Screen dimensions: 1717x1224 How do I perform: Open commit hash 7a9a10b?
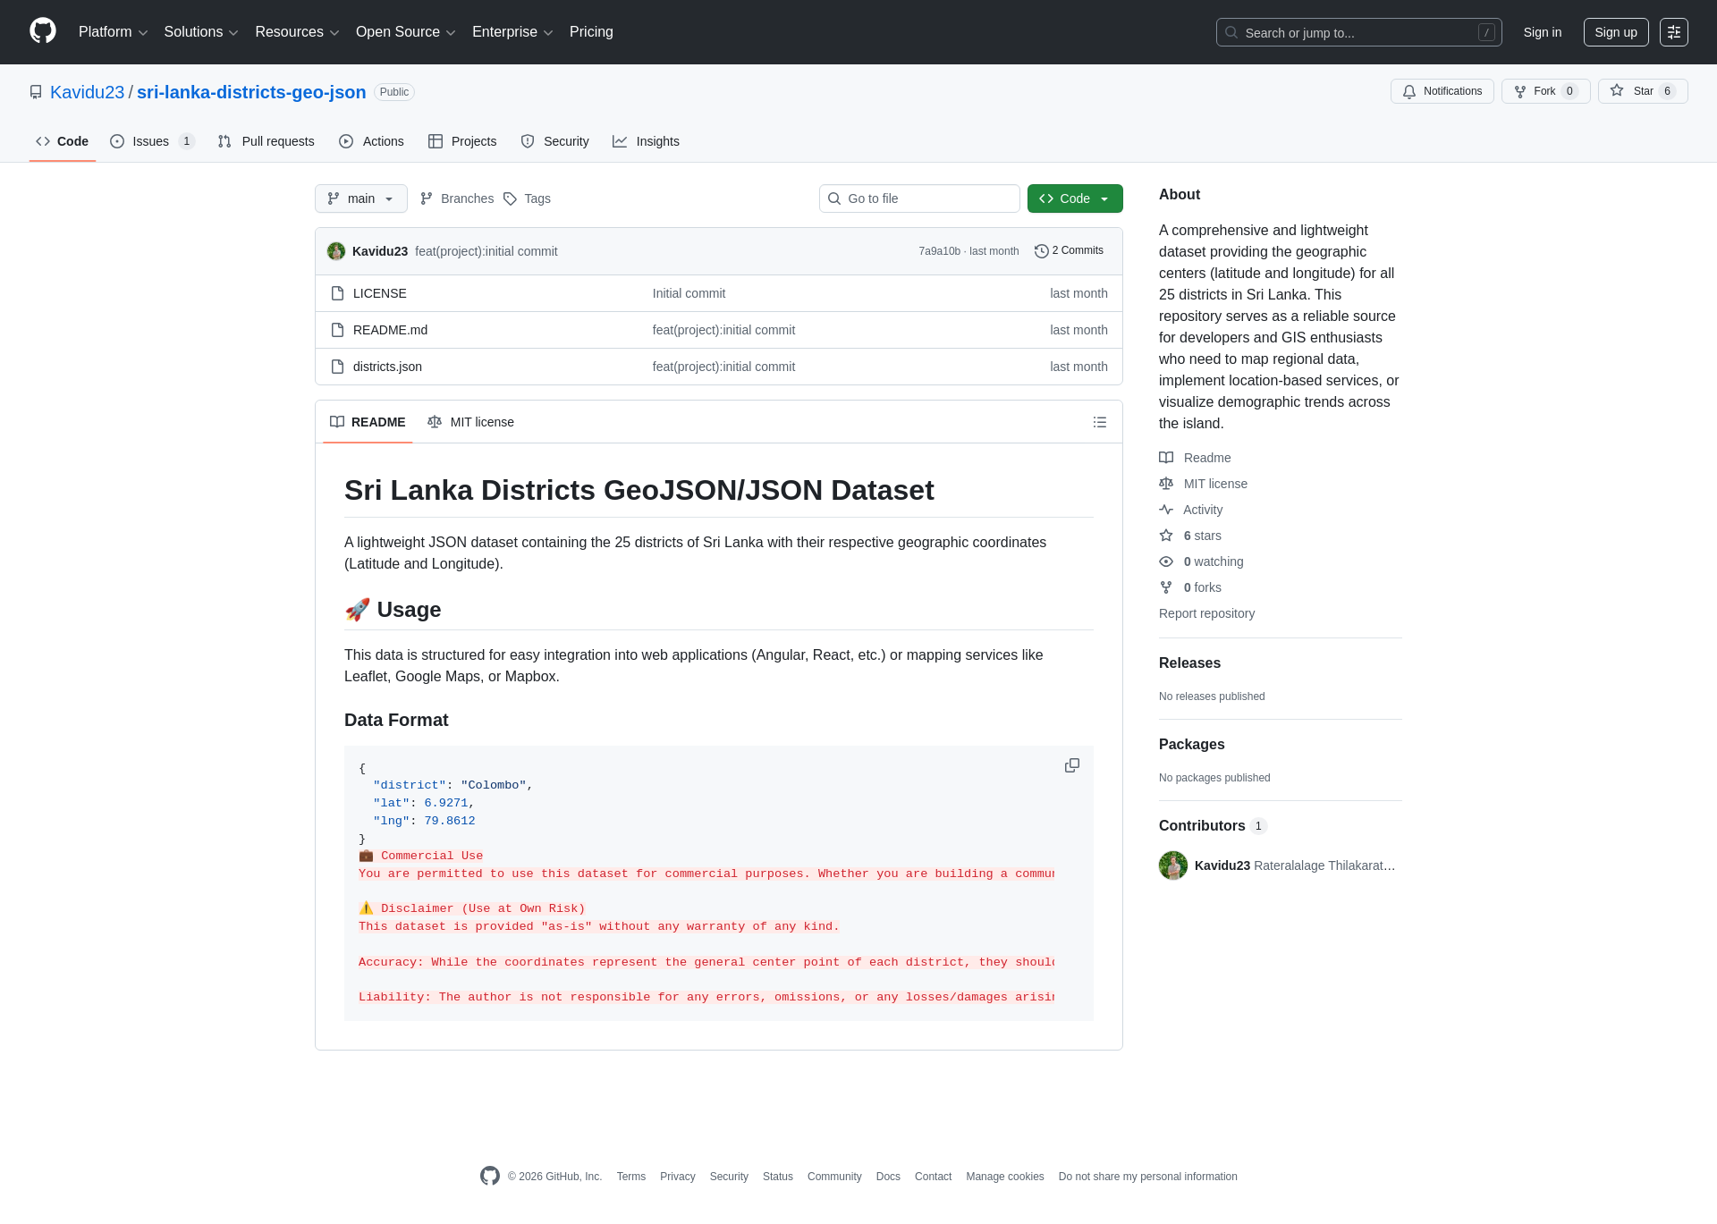[x=939, y=251]
